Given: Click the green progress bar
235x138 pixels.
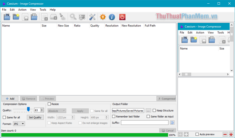Looking at the screenshot, I should pyautogui.click(x=85, y=135).
